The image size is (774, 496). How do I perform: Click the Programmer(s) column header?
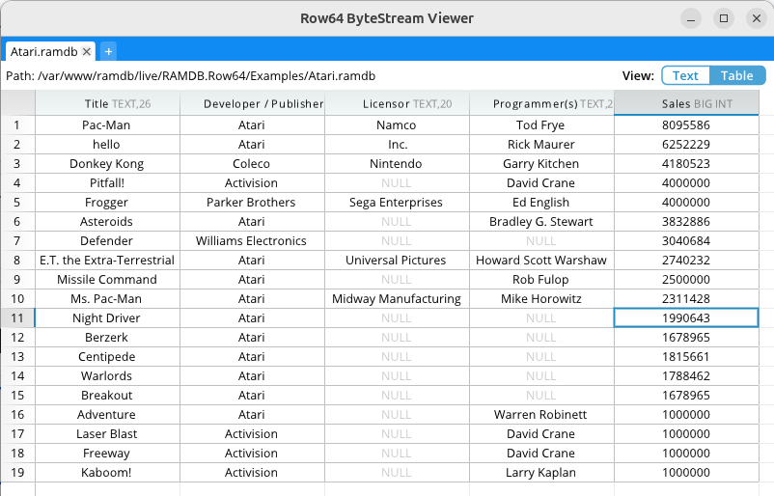(541, 103)
